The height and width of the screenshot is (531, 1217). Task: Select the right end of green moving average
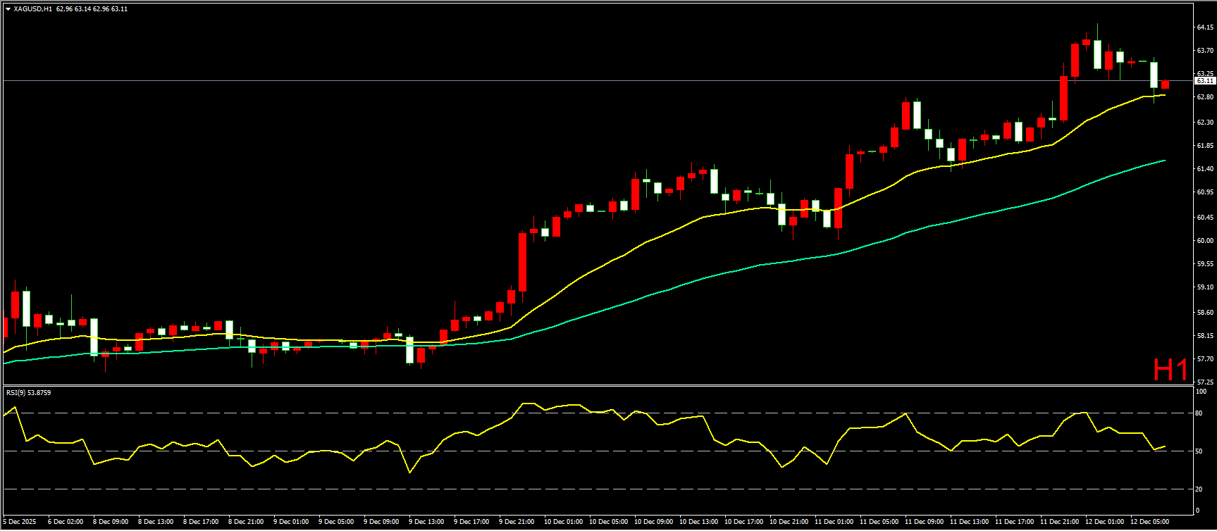pos(1163,161)
